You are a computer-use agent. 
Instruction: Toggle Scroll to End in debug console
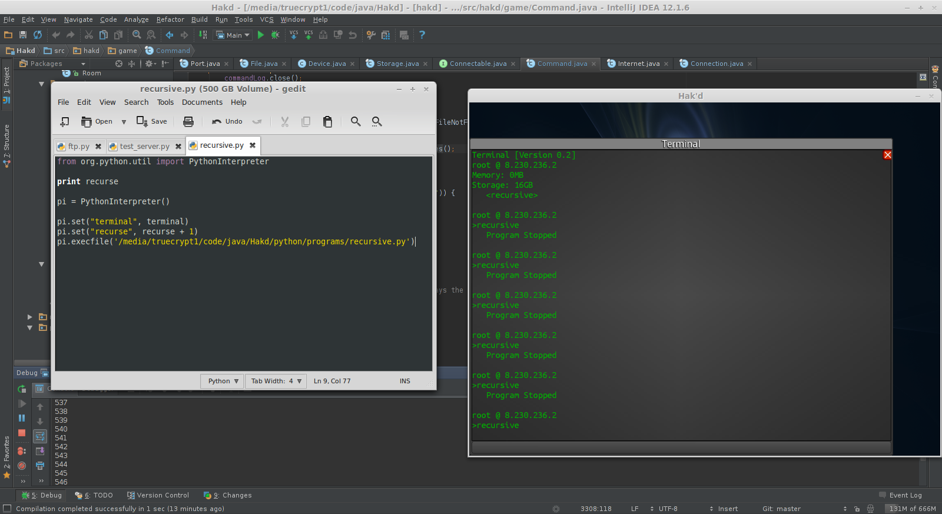tap(40, 451)
